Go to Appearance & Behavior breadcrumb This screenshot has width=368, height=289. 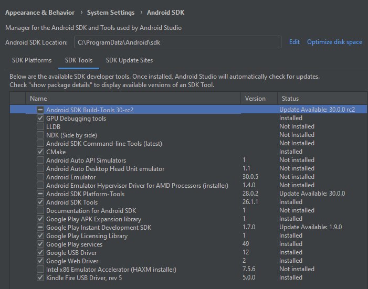40,13
